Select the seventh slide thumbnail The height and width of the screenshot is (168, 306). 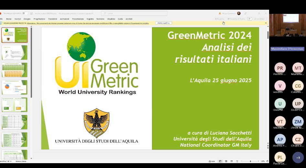point(15,140)
